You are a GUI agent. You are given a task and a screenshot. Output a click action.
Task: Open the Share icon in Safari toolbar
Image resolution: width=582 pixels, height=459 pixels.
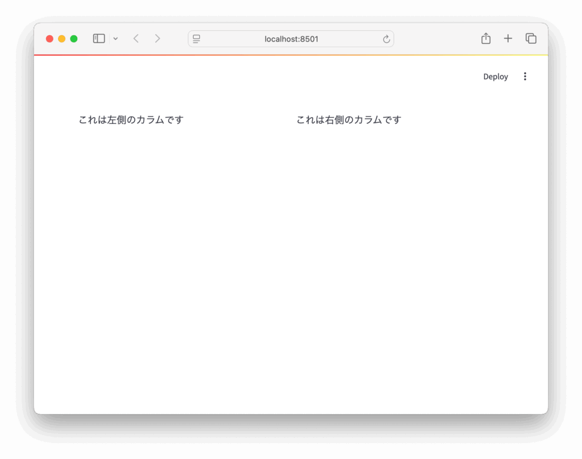[x=485, y=39]
